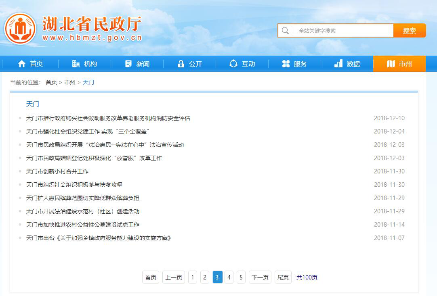Open article about 天门市创新小村合并工作
Screen dimensions: 437x296
pyautogui.click(x=57, y=171)
